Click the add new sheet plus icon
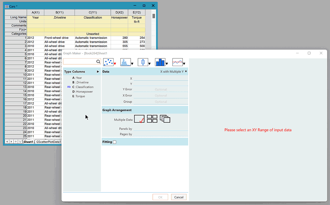This screenshot has height=205, width=330. click(16, 142)
